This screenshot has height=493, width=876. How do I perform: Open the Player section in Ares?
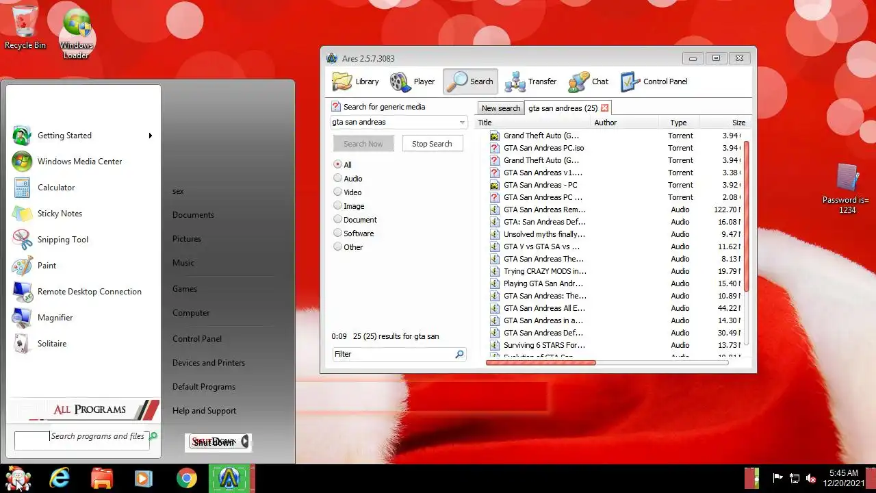click(x=413, y=81)
